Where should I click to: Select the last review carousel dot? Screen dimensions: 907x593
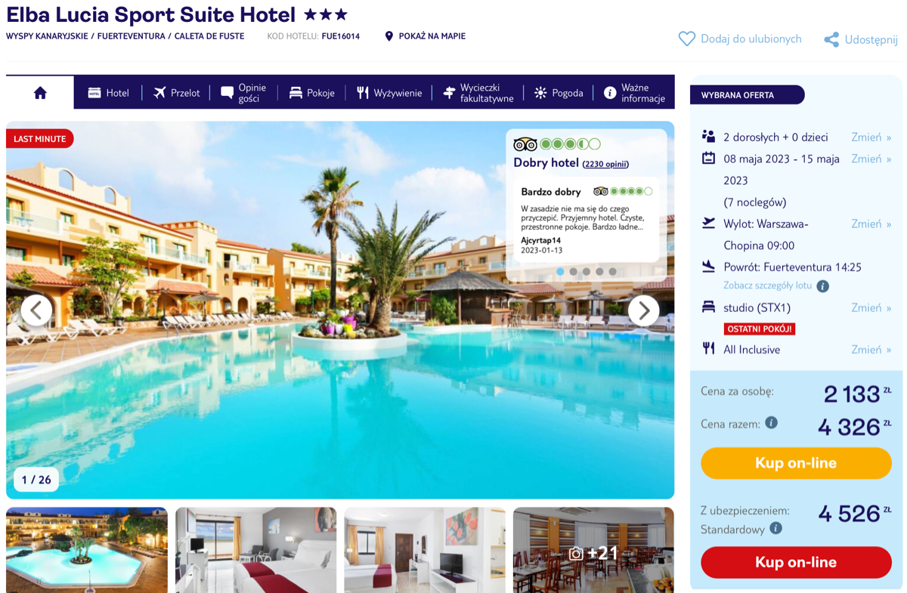612,271
